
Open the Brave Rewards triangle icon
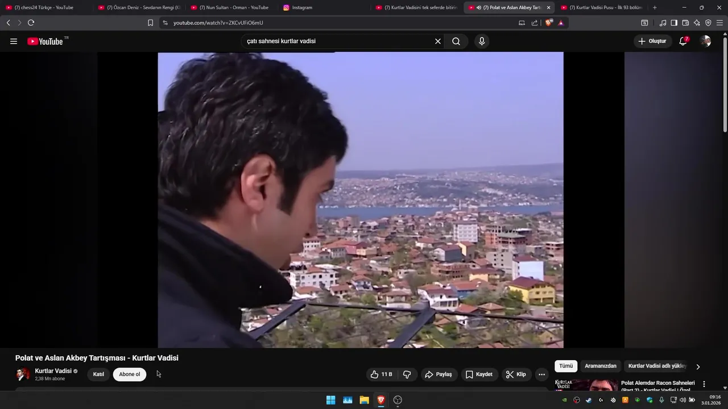pyautogui.click(x=561, y=23)
